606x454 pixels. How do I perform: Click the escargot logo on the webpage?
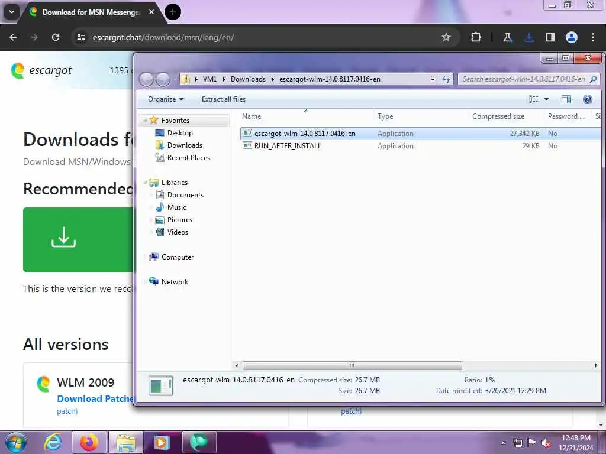pos(41,70)
